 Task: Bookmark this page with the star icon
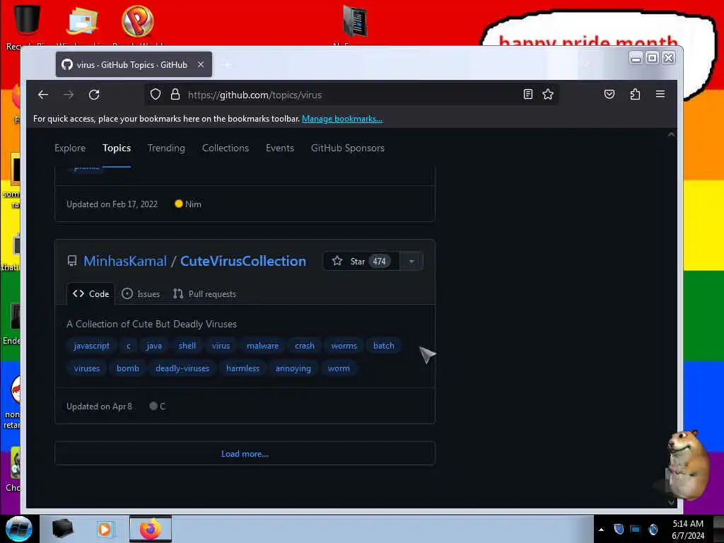tap(548, 94)
